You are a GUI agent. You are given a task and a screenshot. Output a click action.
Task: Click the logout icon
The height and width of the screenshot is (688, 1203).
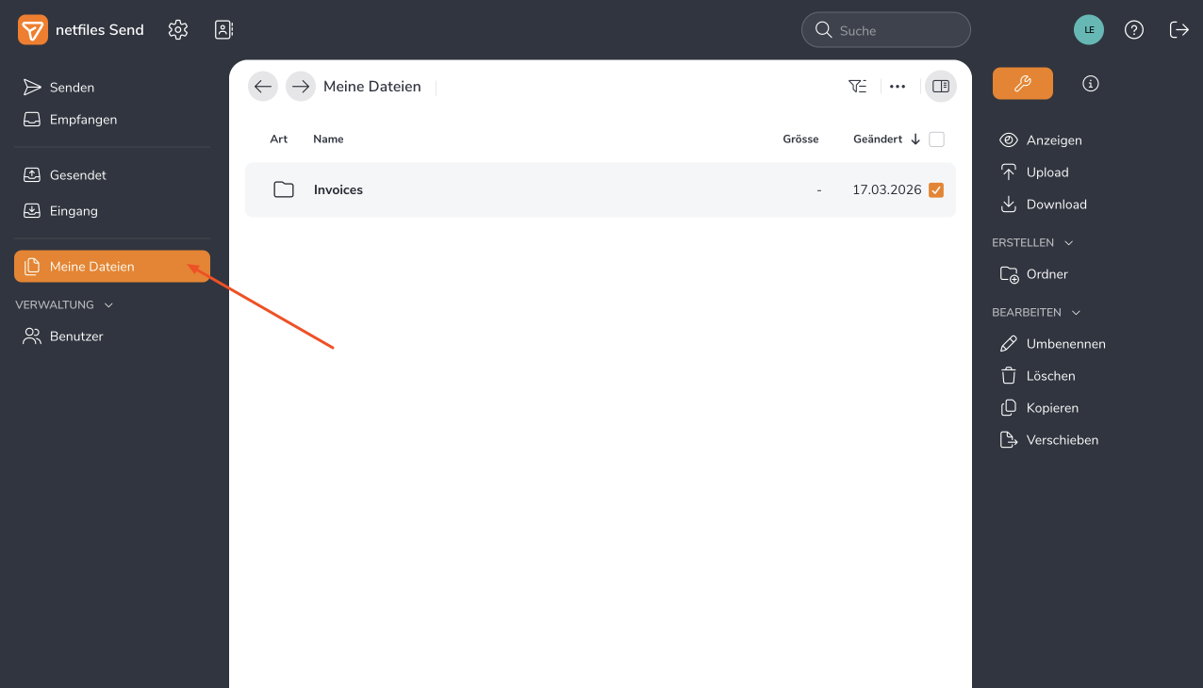pyautogui.click(x=1178, y=30)
